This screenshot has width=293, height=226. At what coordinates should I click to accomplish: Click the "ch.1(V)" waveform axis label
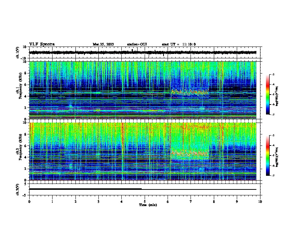click(18, 52)
